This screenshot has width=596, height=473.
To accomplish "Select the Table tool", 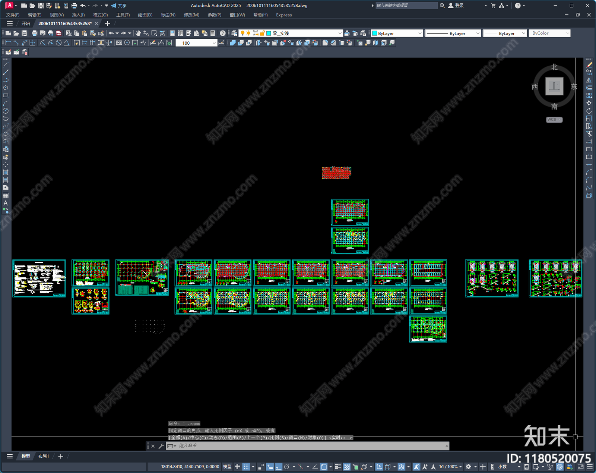I will pos(6,195).
